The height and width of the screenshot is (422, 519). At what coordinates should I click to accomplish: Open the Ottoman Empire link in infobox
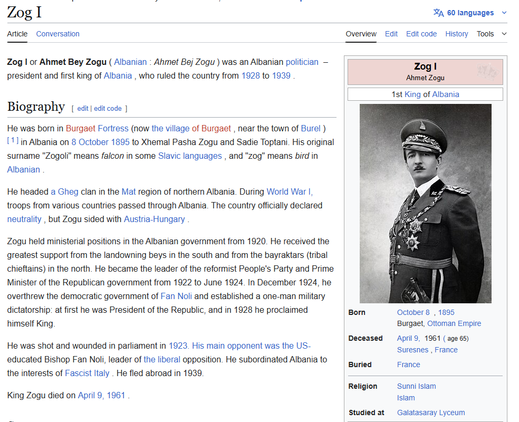click(454, 323)
